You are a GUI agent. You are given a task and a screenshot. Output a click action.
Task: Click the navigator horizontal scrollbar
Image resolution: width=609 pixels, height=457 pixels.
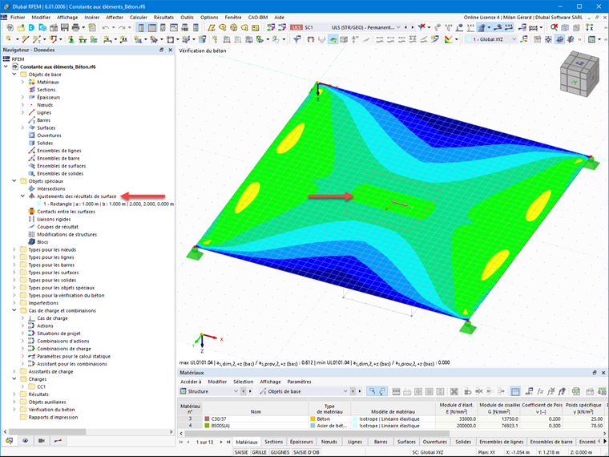47,431
